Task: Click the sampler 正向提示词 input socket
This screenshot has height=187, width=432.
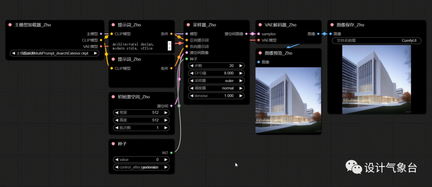Action: pyautogui.click(x=186, y=40)
